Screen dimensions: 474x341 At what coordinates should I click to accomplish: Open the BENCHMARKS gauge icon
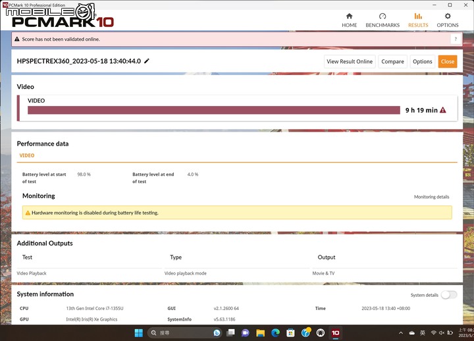pos(382,16)
